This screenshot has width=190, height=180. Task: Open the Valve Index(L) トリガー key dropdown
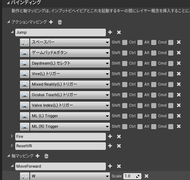coord(70,106)
